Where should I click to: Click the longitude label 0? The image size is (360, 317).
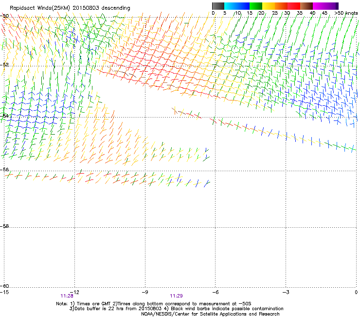[x=356, y=292]
